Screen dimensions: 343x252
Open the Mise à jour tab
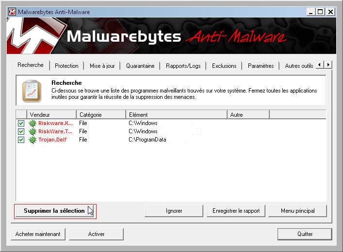[102, 66]
